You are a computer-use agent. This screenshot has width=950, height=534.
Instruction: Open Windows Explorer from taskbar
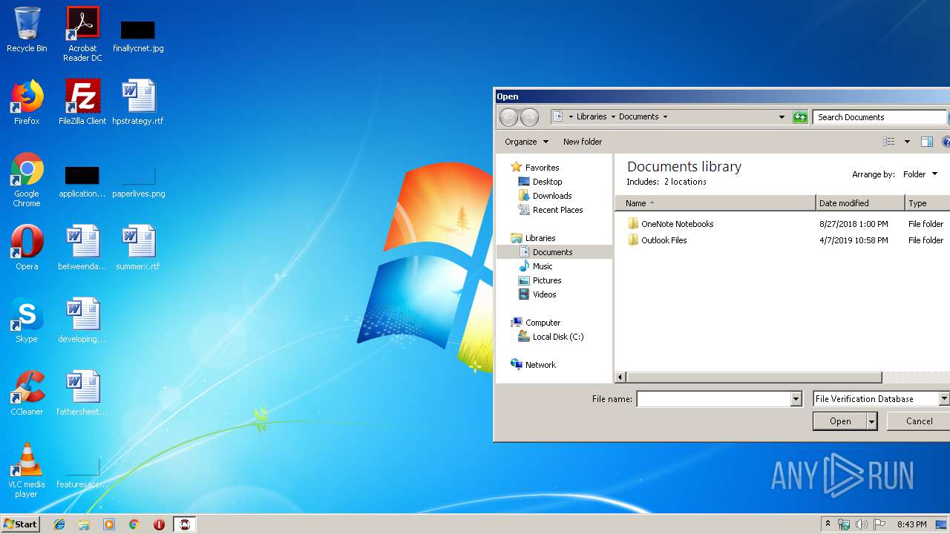pos(84,524)
